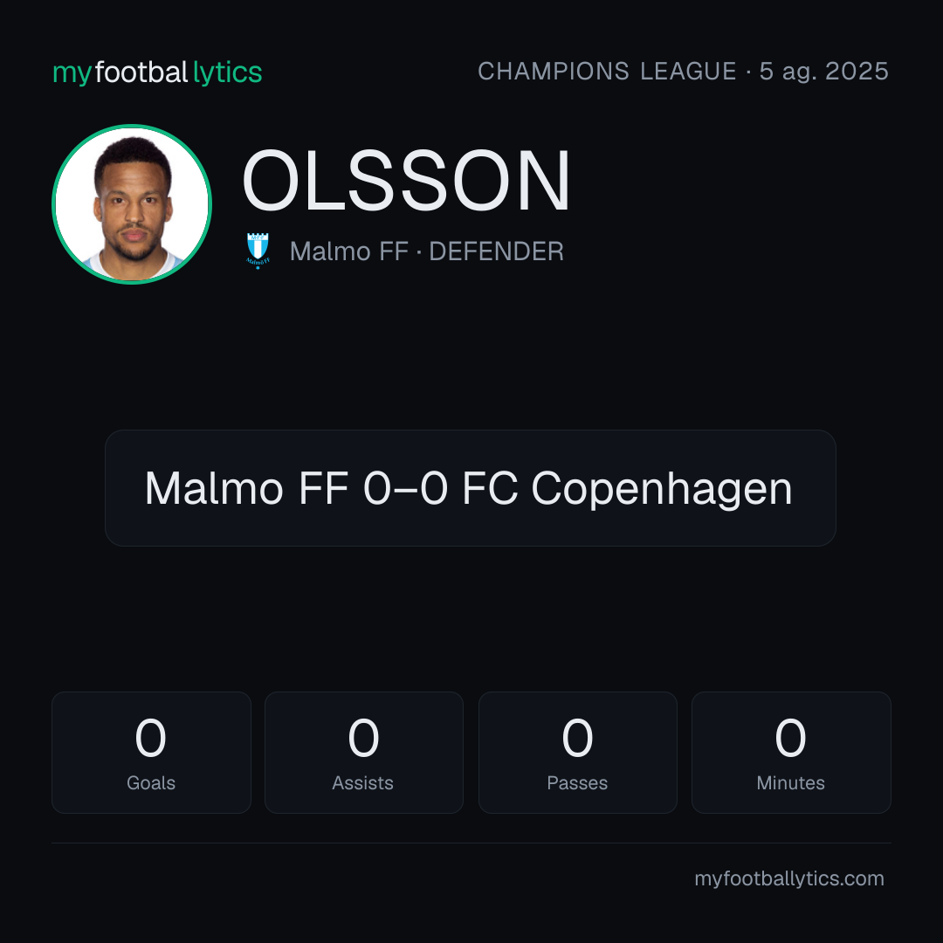The width and height of the screenshot is (943, 943).
Task: Click the green 'lytics' part of logo
Action: (227, 72)
